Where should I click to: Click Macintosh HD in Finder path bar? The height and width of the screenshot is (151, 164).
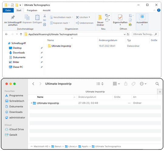click(x=39, y=146)
